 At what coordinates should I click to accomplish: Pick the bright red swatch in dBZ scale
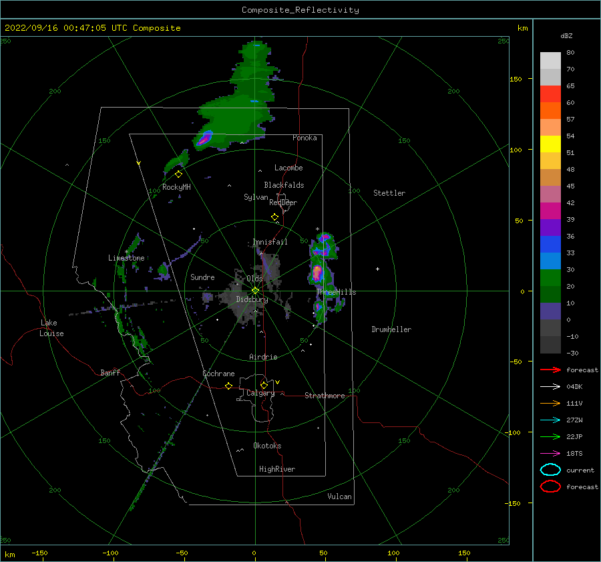tap(550, 94)
